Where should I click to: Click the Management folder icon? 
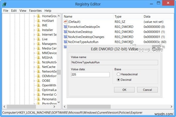(39, 44)
